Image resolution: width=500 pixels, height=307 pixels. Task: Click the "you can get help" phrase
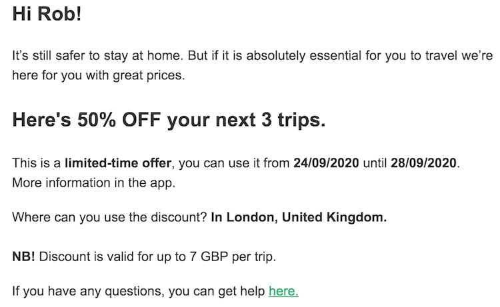(217, 291)
